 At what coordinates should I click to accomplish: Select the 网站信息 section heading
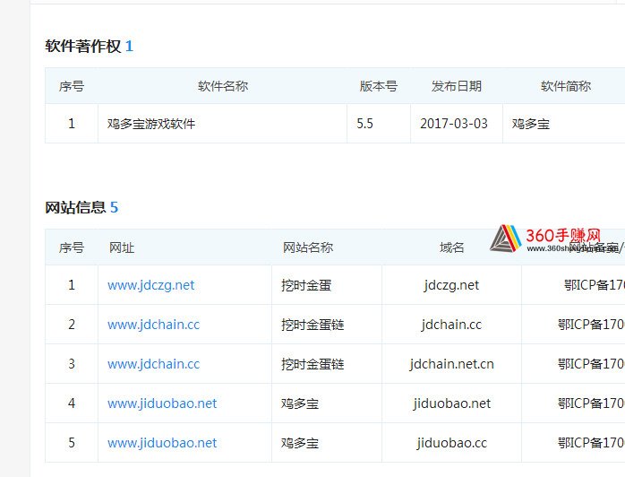pyautogui.click(x=75, y=207)
